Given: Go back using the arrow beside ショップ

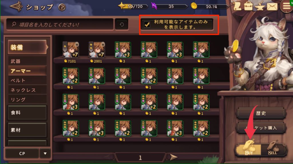Looking at the screenshot, I should click(16, 6).
